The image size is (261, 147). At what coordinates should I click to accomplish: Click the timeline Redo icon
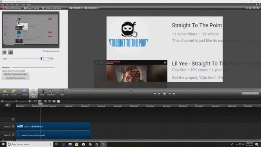40,101
